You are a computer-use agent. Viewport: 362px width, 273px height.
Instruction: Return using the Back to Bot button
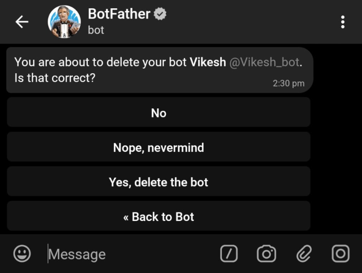tap(158, 216)
